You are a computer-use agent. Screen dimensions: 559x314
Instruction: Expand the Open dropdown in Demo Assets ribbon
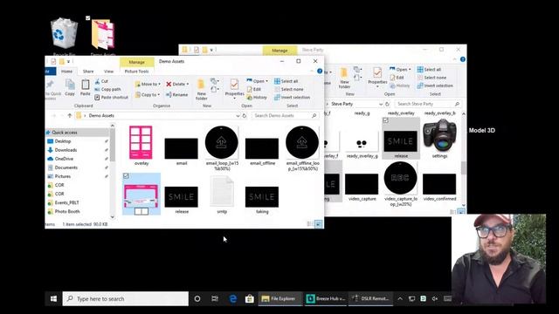coord(266,81)
